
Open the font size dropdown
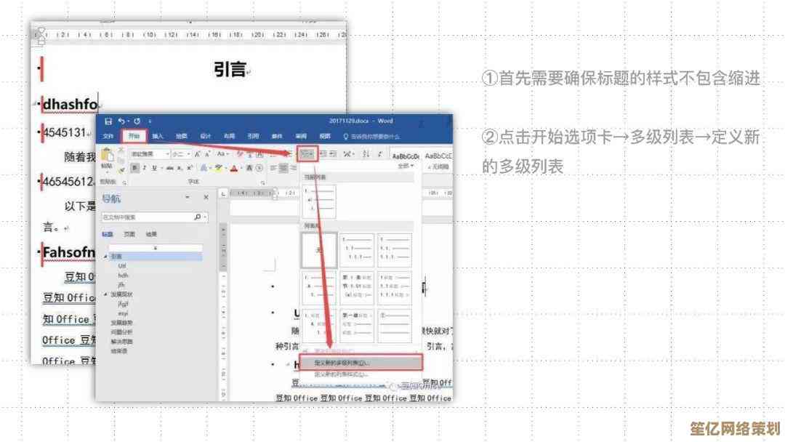(189, 154)
